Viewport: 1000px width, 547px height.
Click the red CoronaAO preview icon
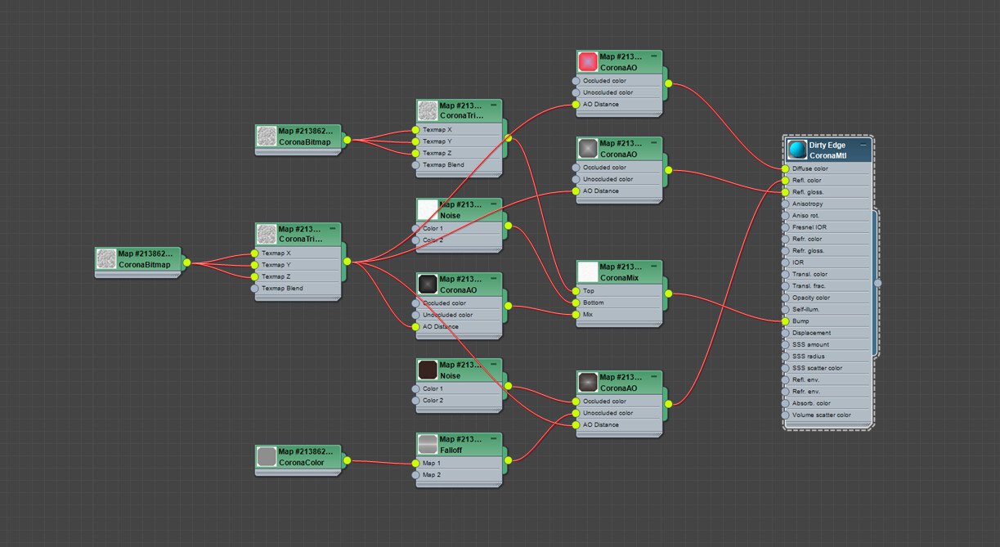tap(588, 61)
